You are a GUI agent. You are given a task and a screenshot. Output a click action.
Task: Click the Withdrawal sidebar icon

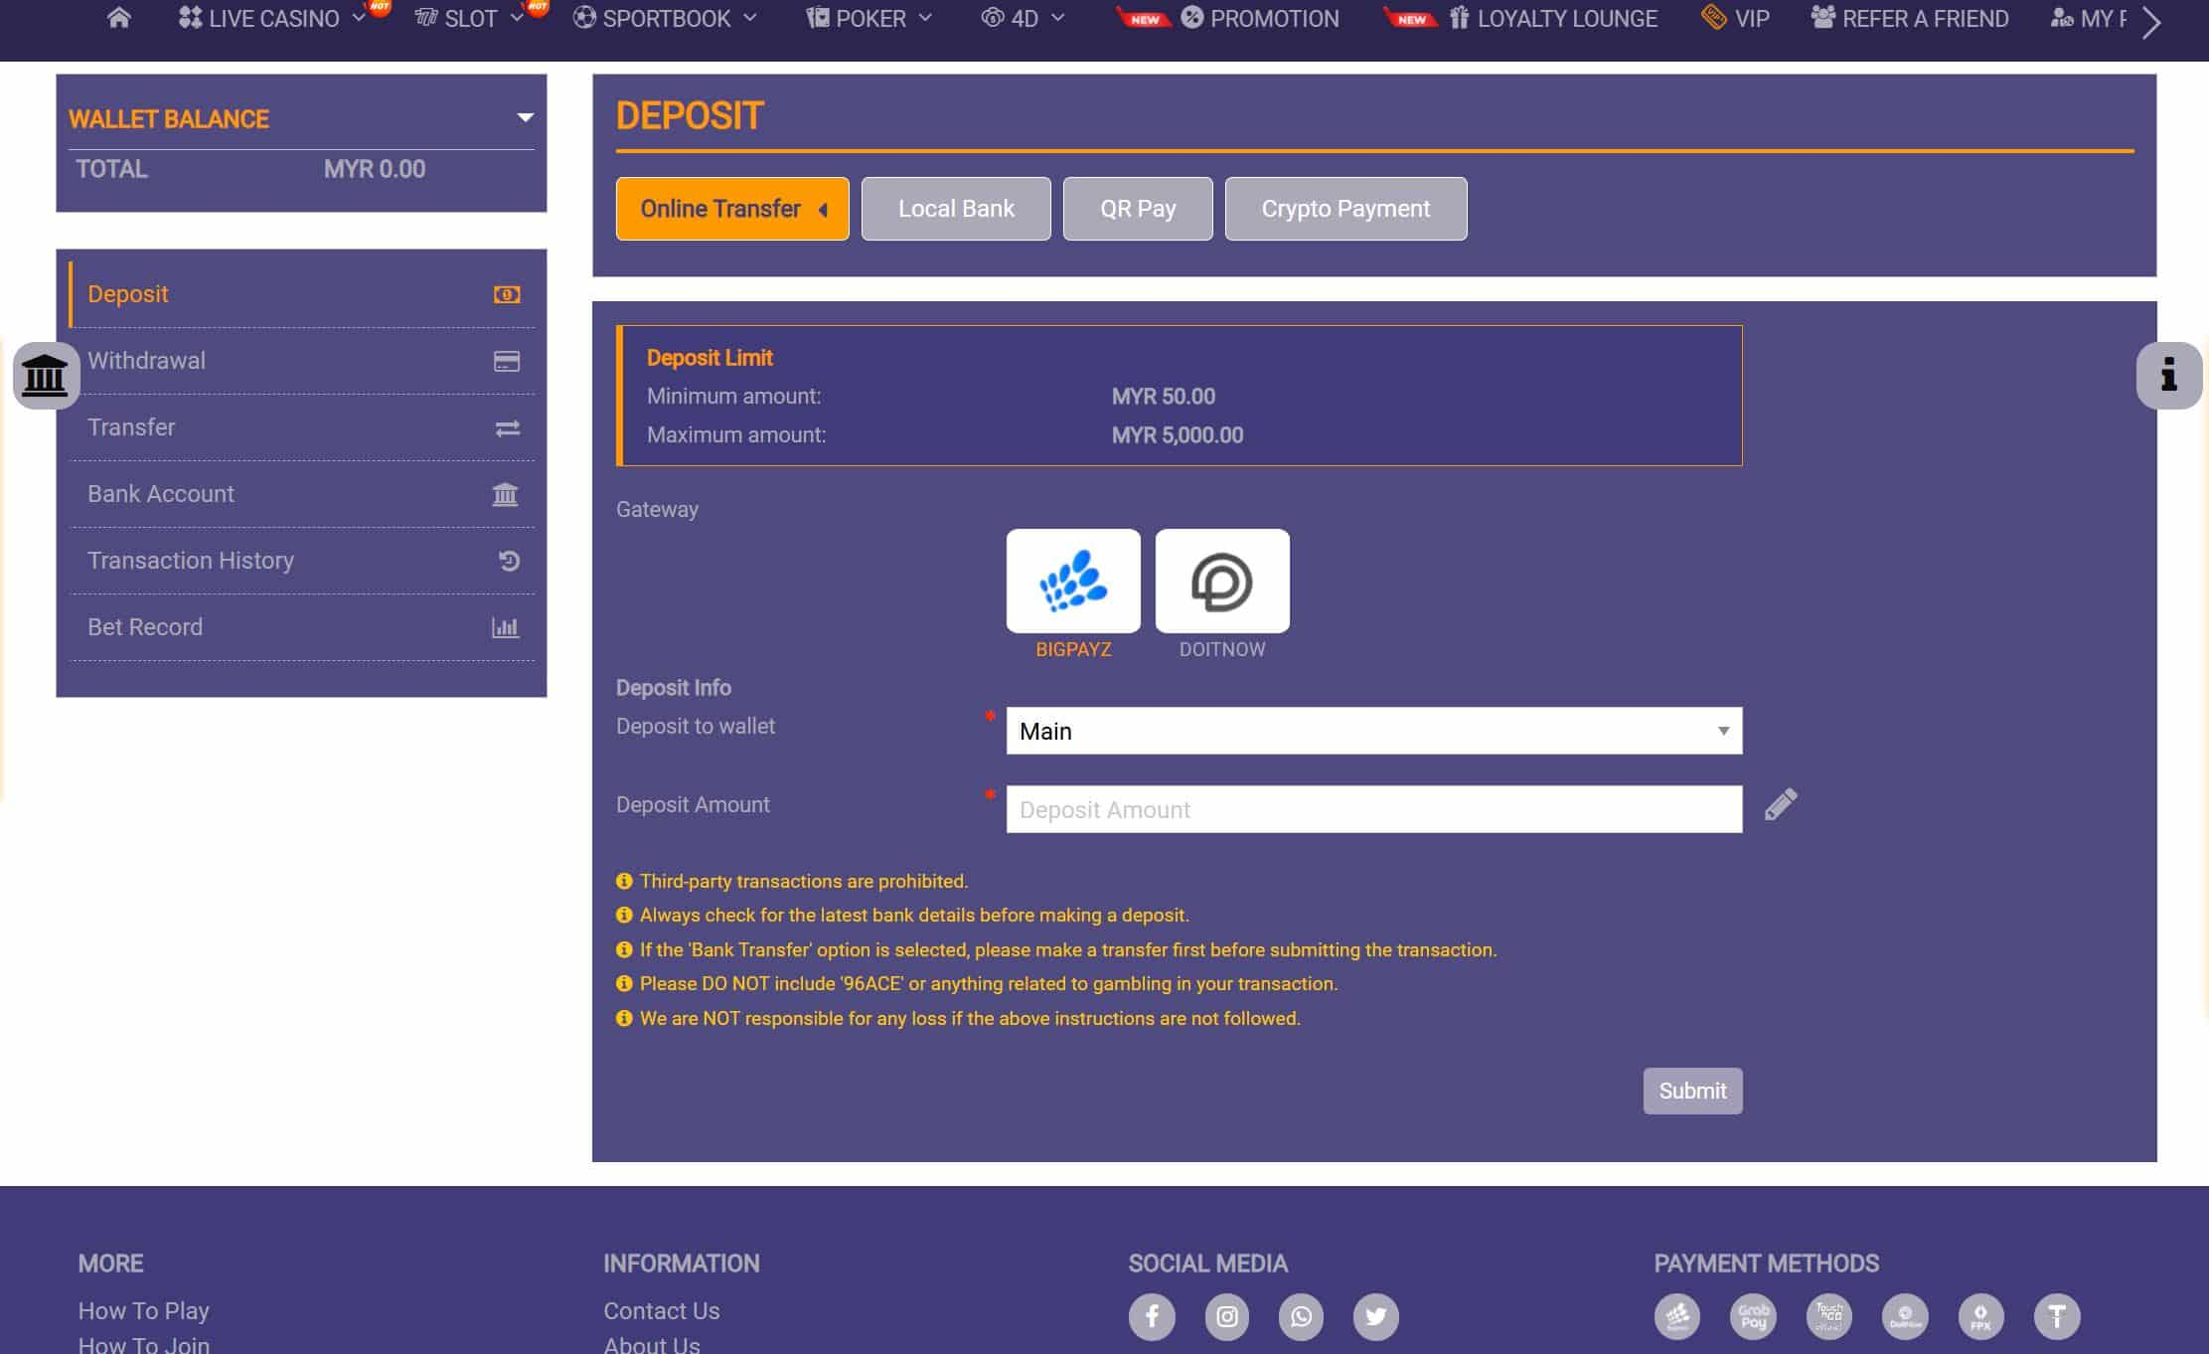tap(507, 360)
